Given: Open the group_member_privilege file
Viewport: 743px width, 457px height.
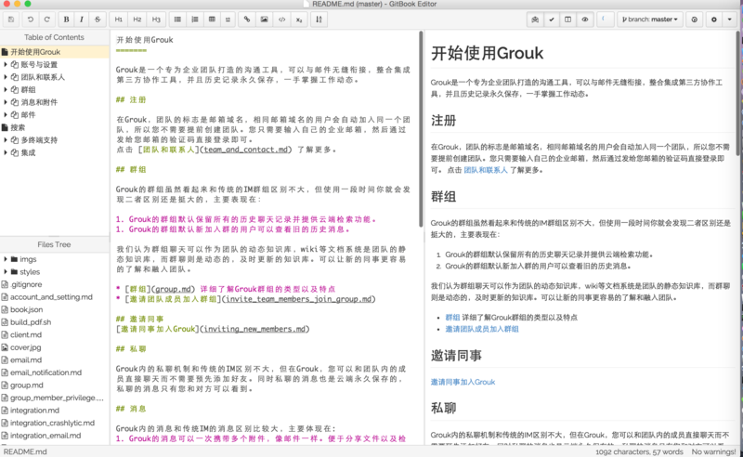Looking at the screenshot, I should [x=55, y=398].
